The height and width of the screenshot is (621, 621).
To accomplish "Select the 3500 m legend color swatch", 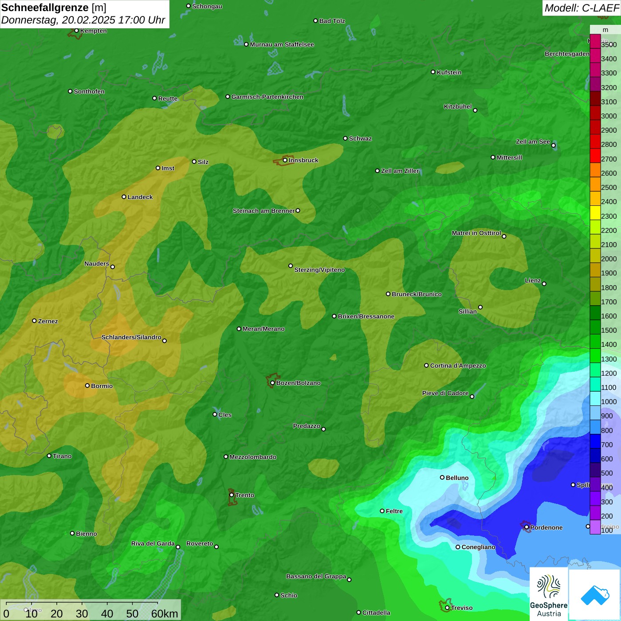I will (595, 42).
